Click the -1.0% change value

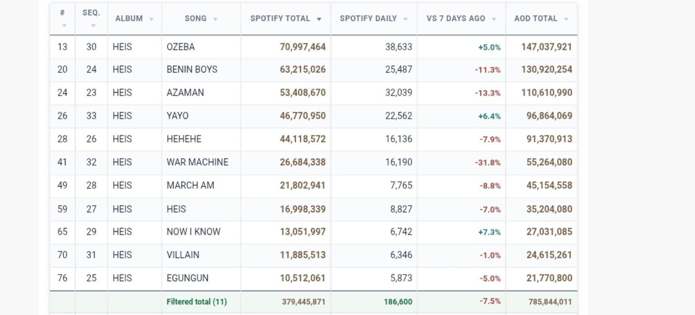pos(490,256)
